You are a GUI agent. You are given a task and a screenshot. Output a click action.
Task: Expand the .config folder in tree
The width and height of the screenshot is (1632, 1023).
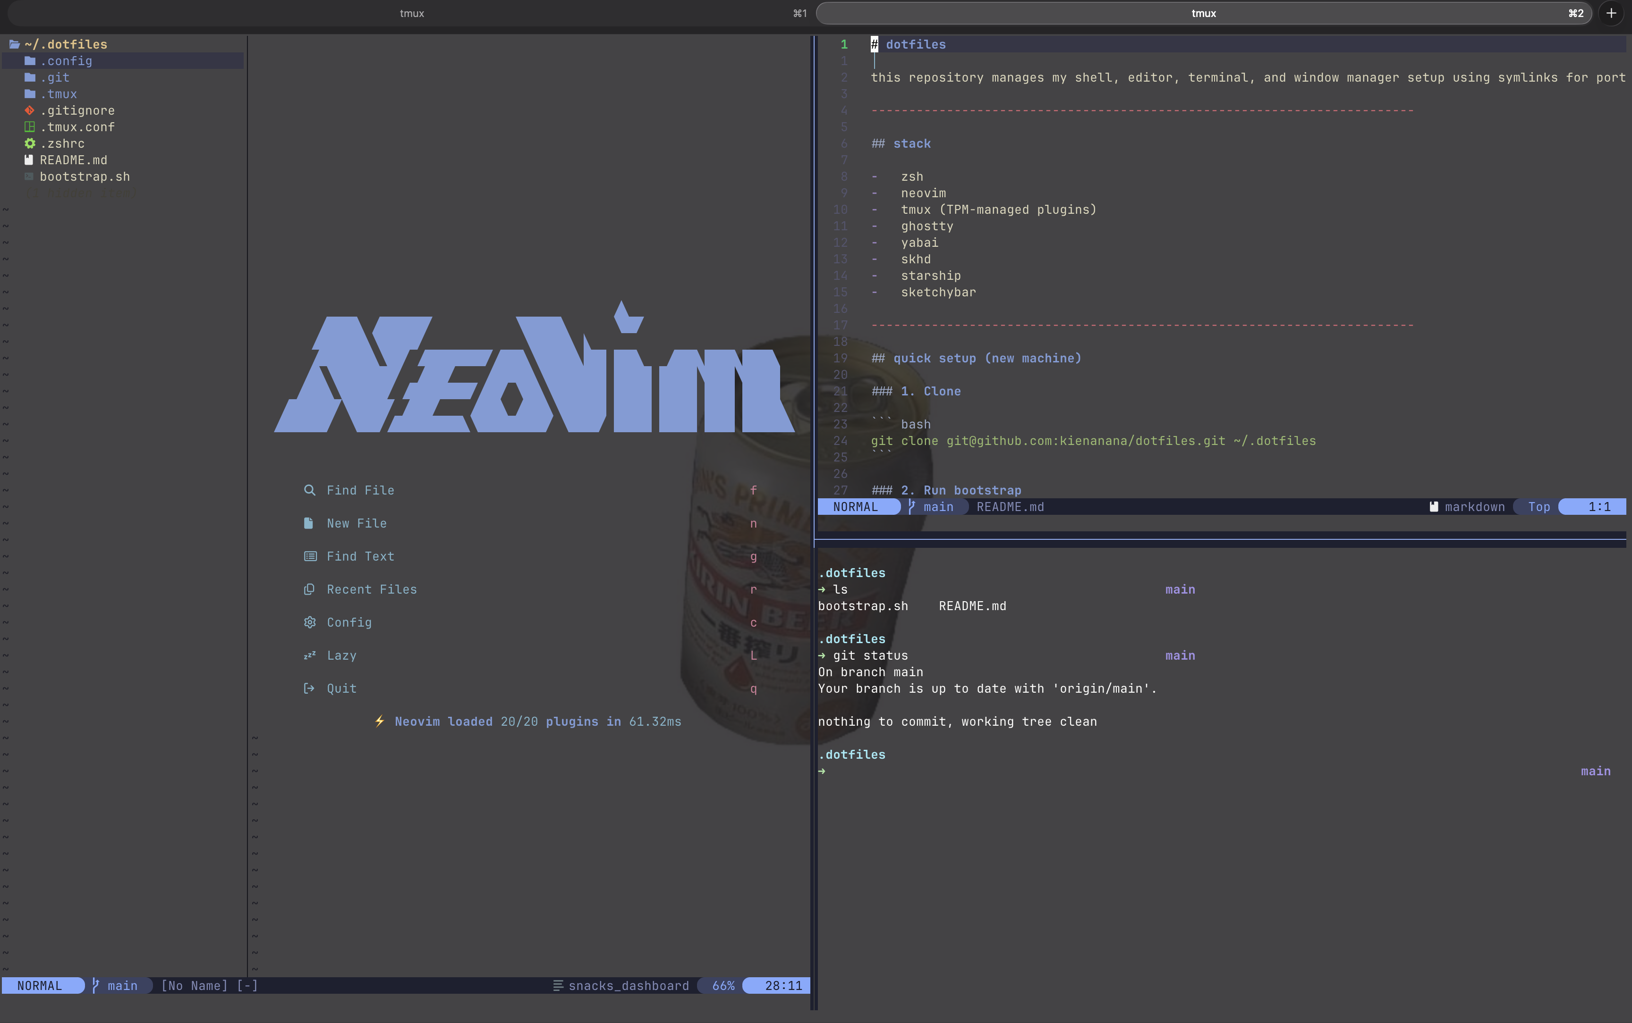[x=65, y=61]
